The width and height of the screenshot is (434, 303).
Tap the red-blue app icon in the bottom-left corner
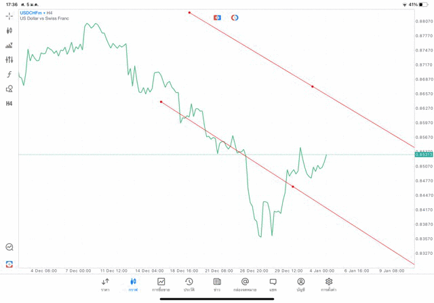[9, 264]
